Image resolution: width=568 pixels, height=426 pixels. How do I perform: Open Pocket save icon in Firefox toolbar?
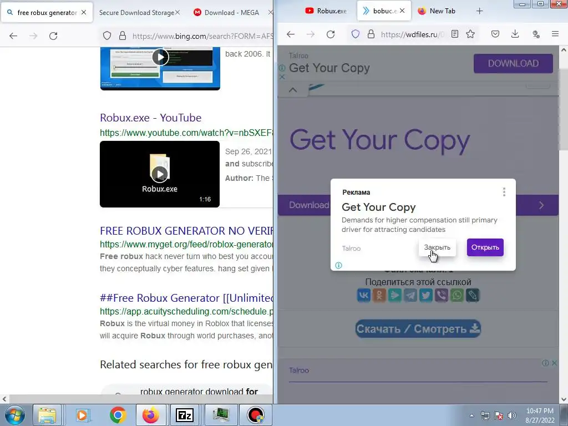coord(495,34)
